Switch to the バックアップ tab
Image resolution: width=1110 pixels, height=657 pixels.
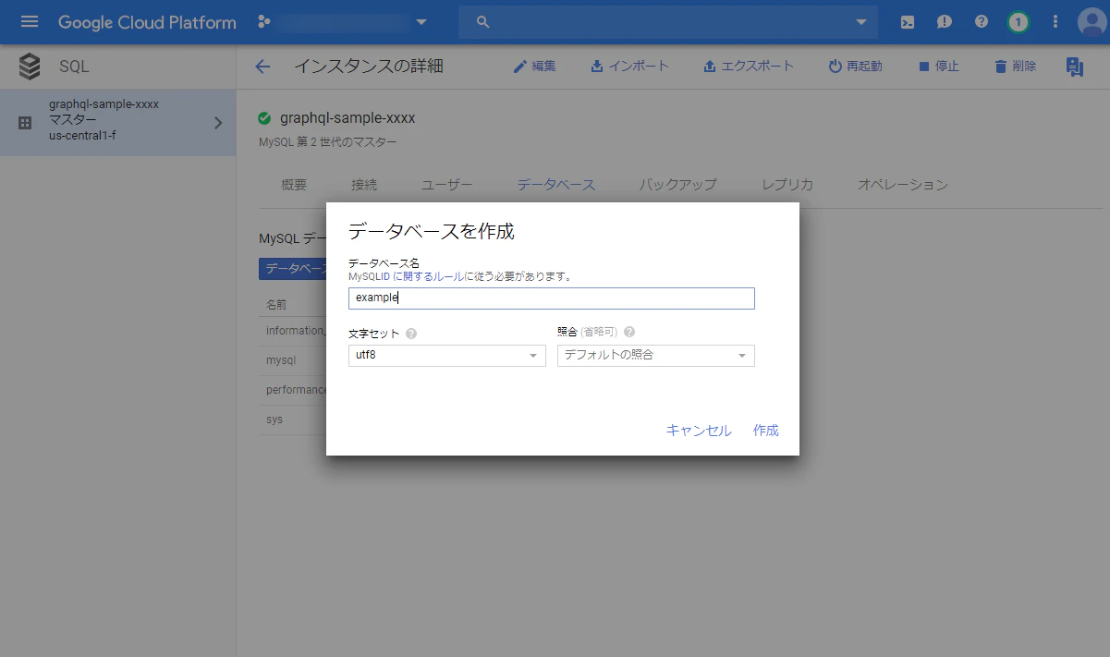[678, 185]
